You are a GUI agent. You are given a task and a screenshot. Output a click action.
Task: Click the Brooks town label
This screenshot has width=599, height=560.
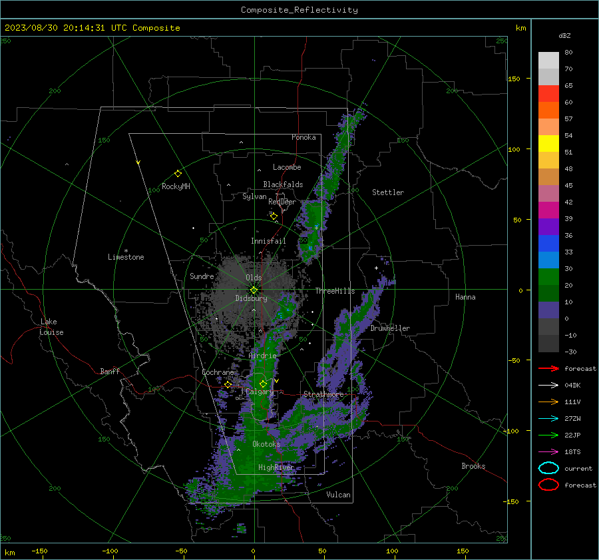[x=473, y=466]
